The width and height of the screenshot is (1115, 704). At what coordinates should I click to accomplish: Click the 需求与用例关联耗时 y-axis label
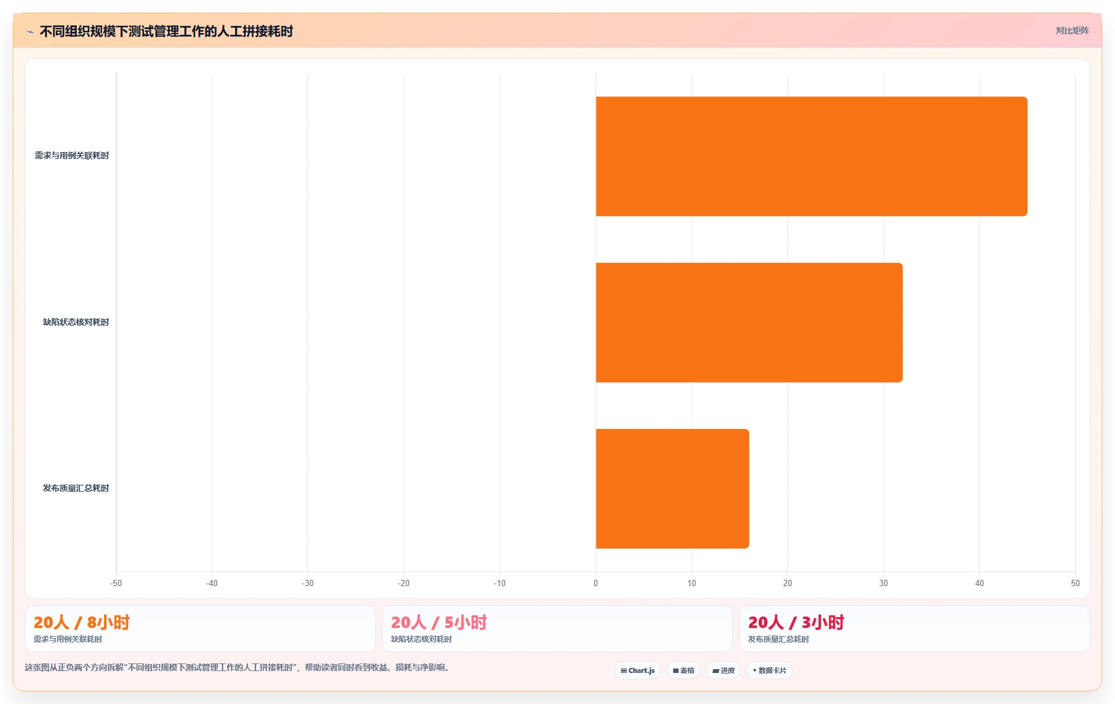point(72,155)
